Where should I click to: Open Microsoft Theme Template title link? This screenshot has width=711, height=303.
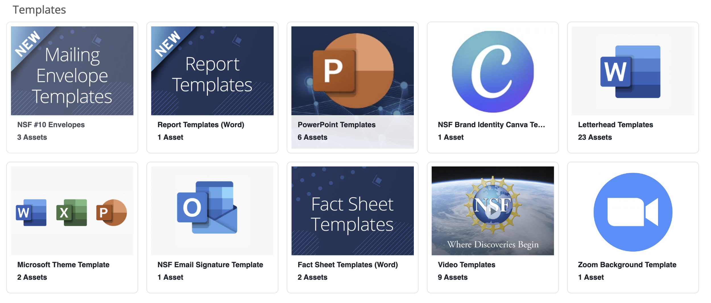pyautogui.click(x=63, y=265)
